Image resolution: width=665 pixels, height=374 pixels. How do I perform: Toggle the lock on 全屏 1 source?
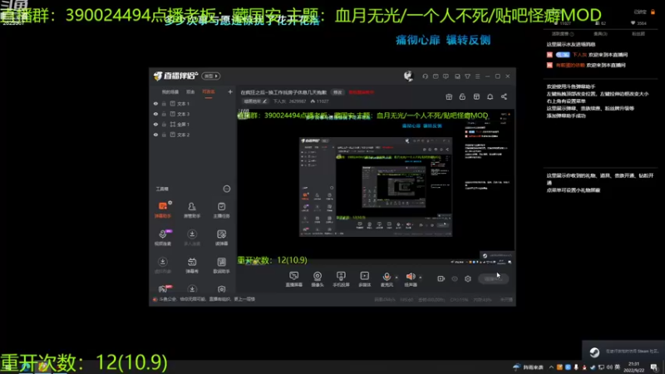pos(164,124)
